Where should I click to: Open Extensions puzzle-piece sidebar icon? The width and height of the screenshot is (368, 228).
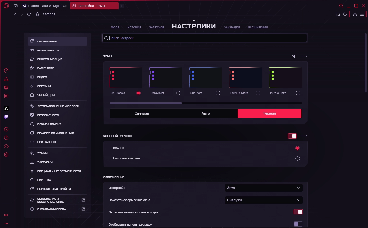(6, 146)
